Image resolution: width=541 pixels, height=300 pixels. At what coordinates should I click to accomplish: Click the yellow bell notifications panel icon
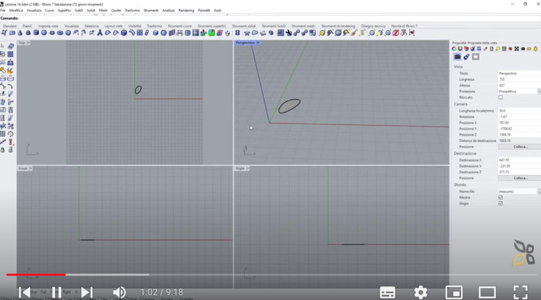(536, 49)
